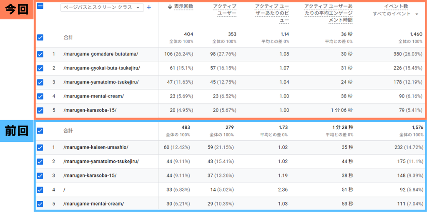This screenshot has height=212, width=427.
Task: Click the down-arrow sort icon beside 表示回数
Action: click(170, 7)
